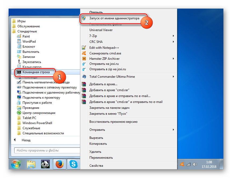232x178 pixels.
Task: Select Сканировать cmd.exe
Action: tap(105, 53)
